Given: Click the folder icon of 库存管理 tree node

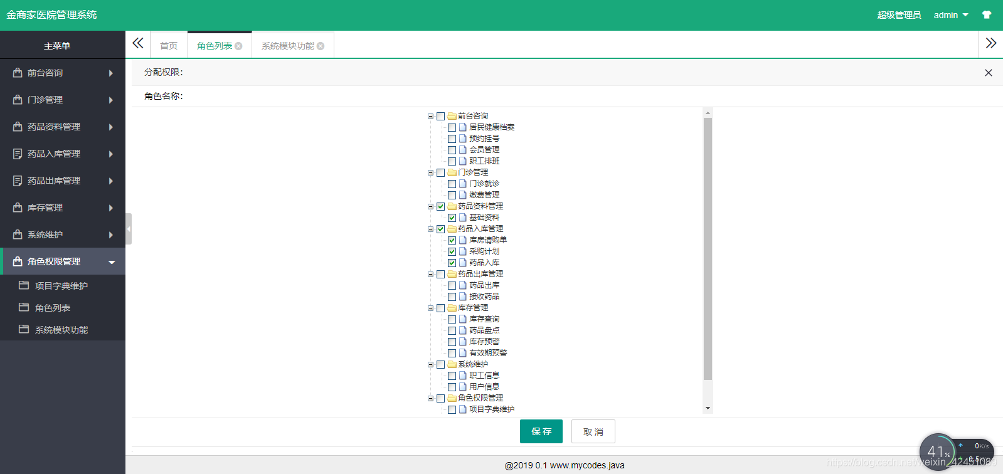Looking at the screenshot, I should click(452, 308).
